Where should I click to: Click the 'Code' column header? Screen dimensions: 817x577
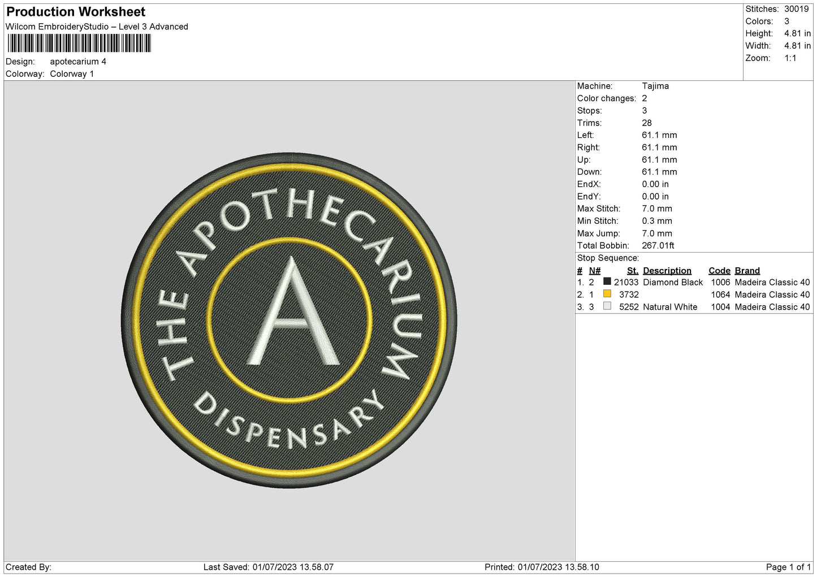pyautogui.click(x=720, y=271)
